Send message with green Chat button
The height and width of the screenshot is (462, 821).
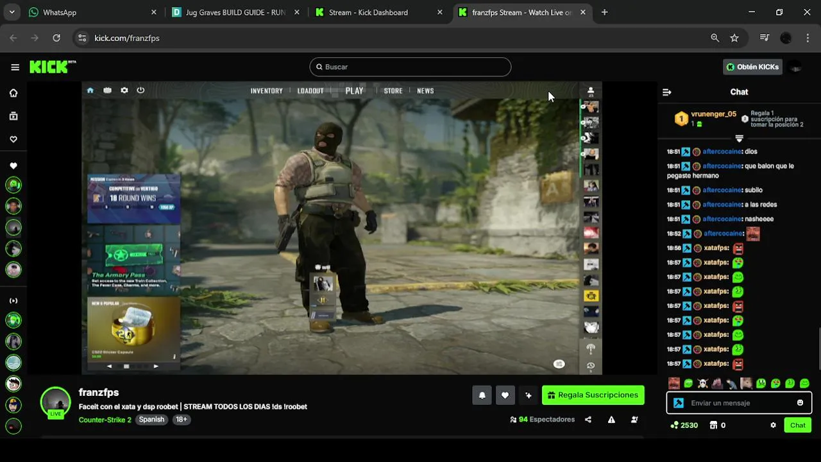coord(798,425)
